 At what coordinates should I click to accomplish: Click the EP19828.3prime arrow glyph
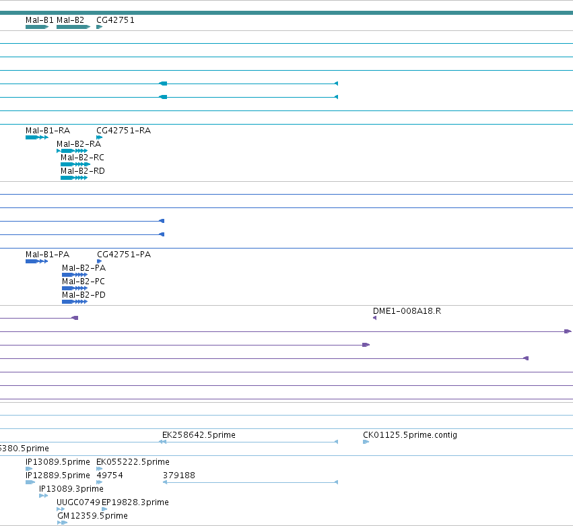pos(104,510)
